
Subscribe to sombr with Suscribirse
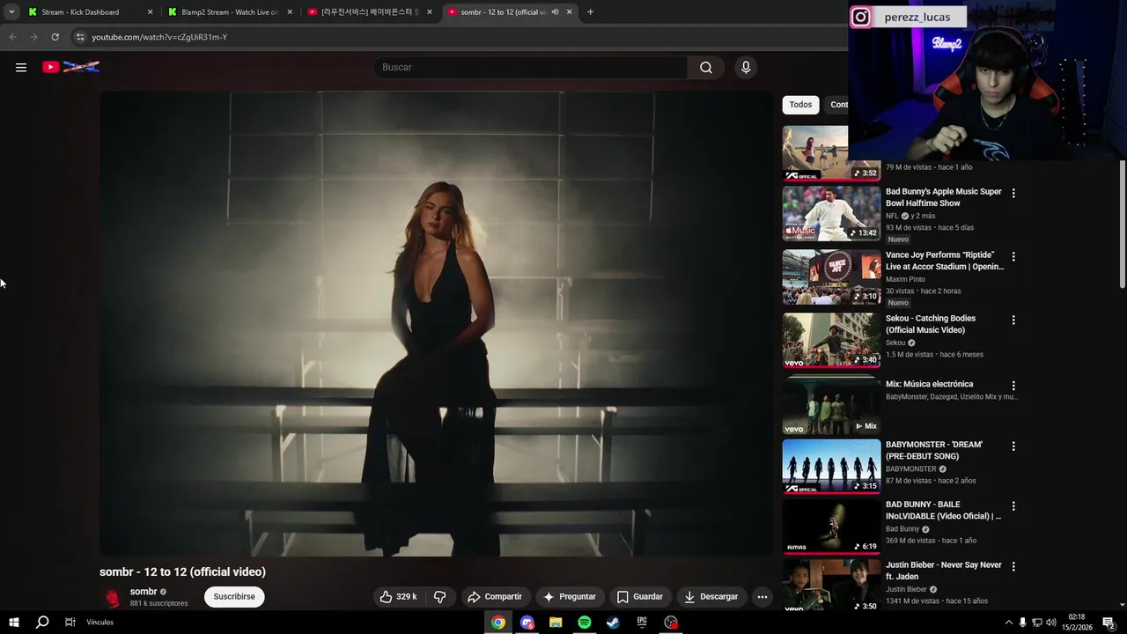click(x=234, y=596)
